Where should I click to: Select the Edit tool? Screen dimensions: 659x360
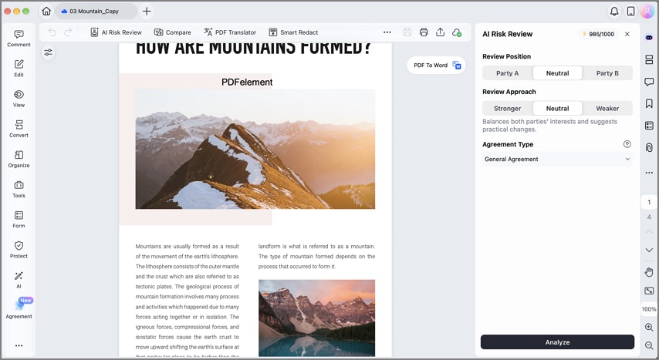19,69
